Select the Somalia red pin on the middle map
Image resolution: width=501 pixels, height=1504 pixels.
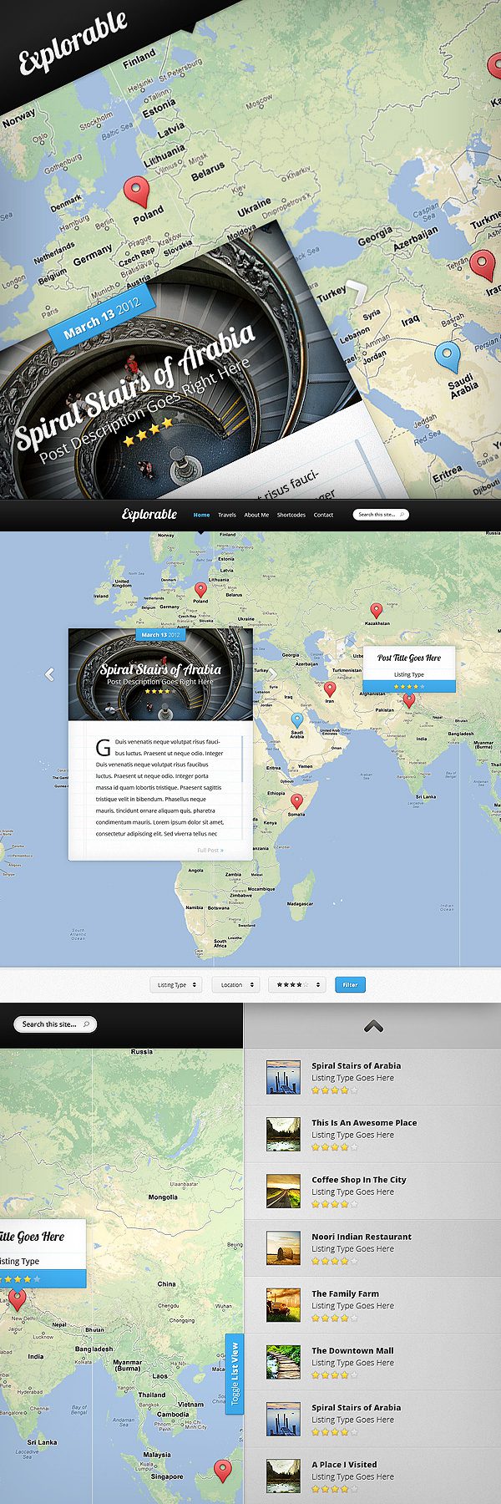pyautogui.click(x=296, y=802)
